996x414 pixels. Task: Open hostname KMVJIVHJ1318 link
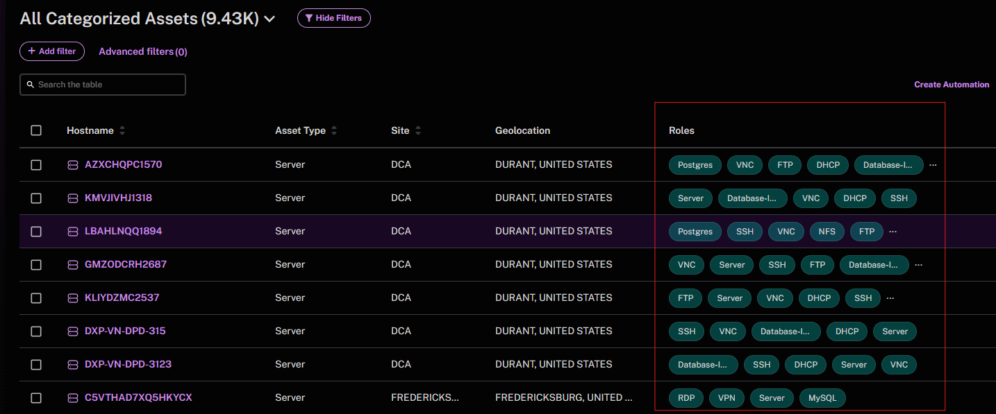point(118,198)
